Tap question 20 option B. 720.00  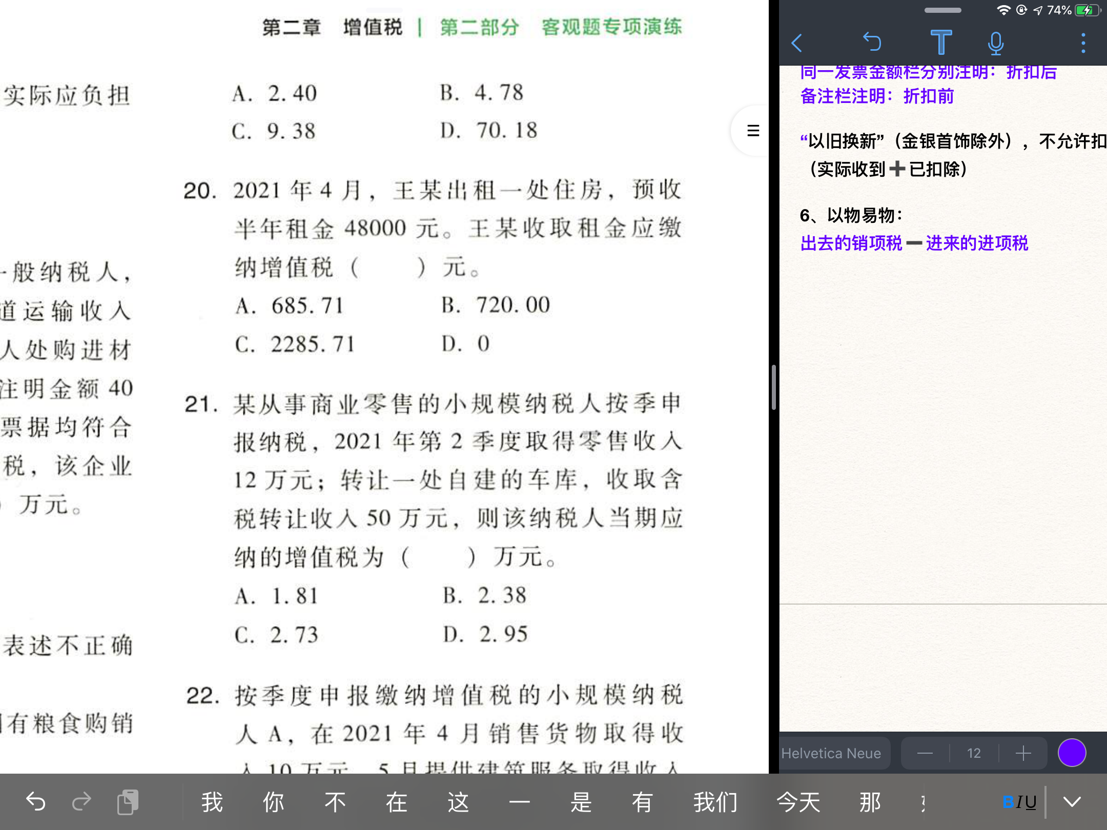pos(496,305)
